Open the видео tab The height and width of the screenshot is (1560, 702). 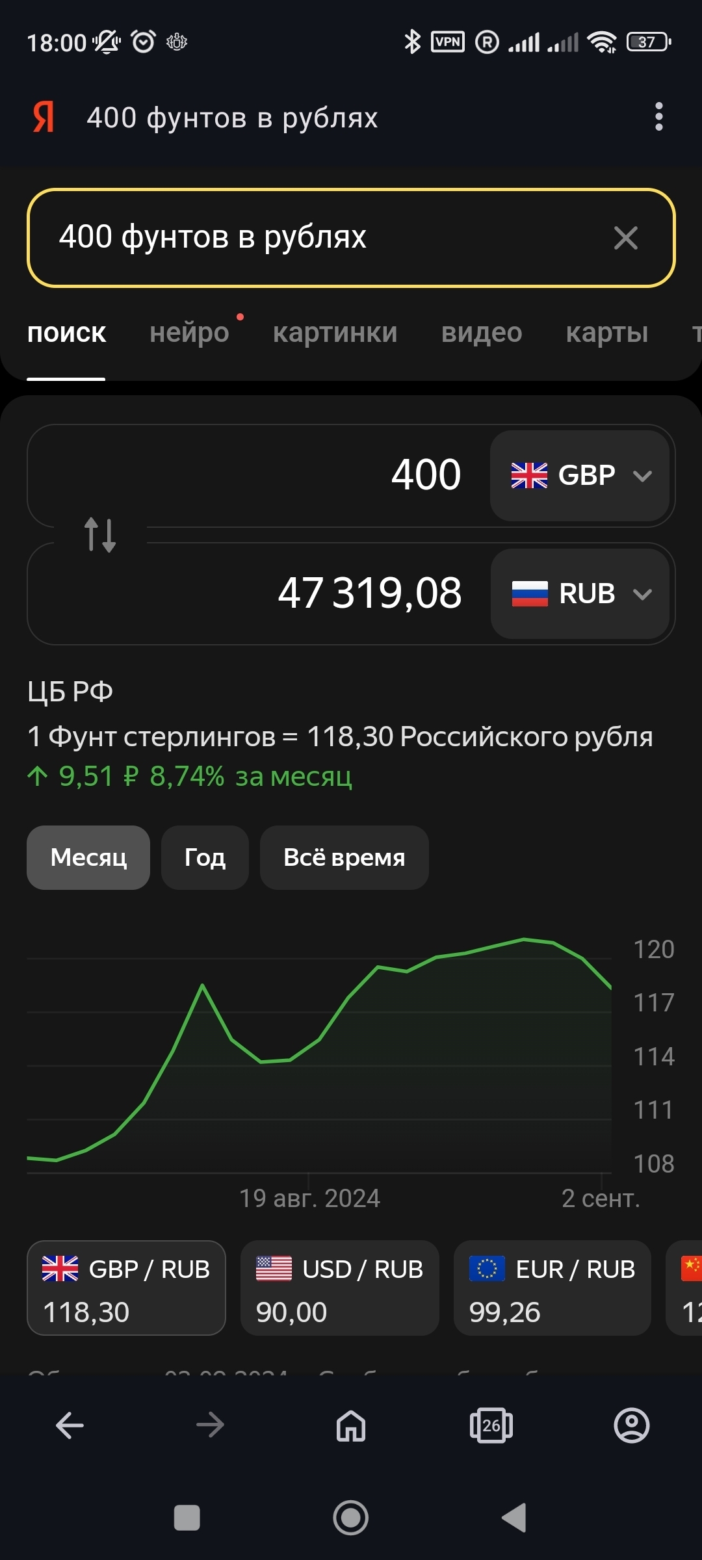coord(482,333)
